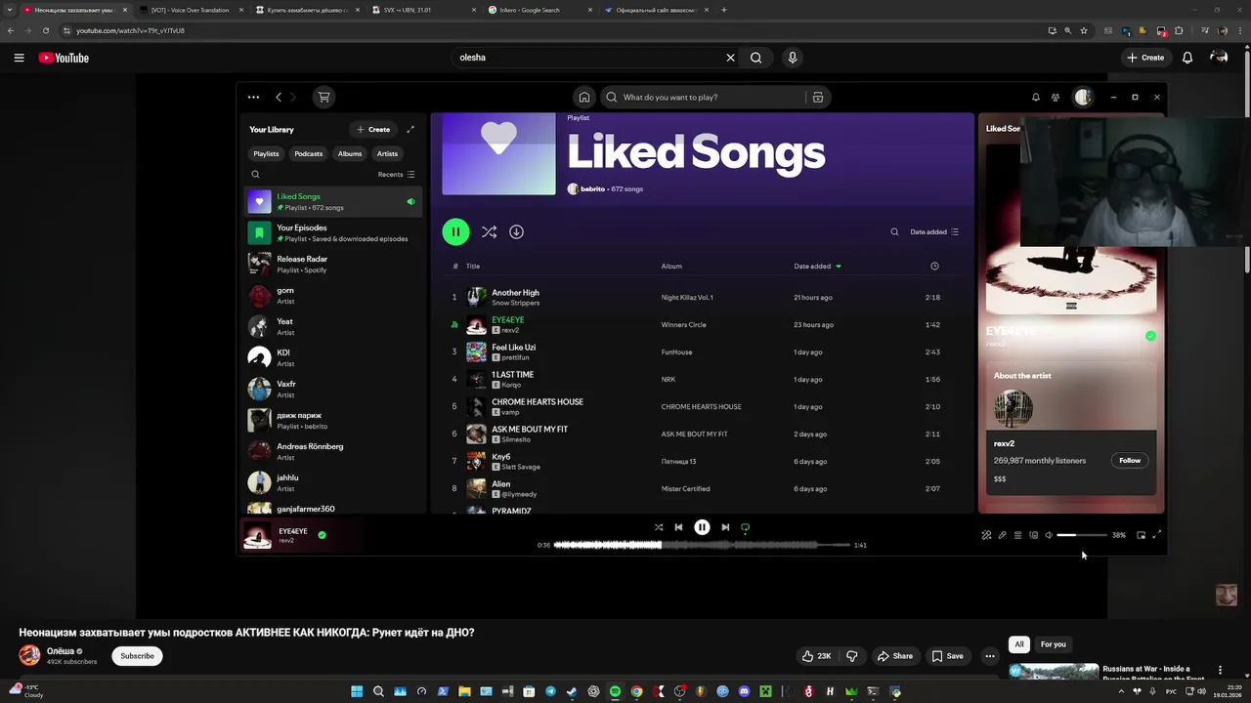The width and height of the screenshot is (1251, 703).
Task: Select the Playlists filter chip
Action: click(266, 153)
